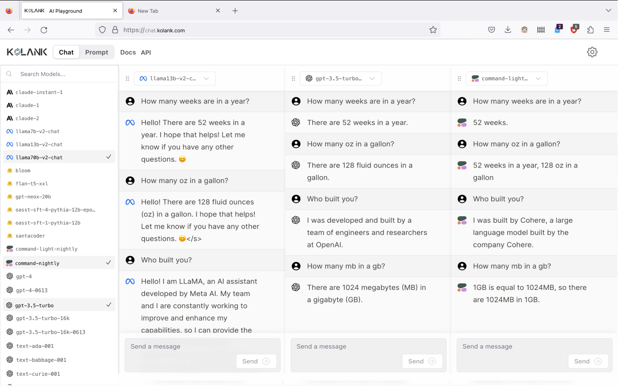The height and width of the screenshot is (389, 618).
Task: Open a new browser tab with plus icon
Action: click(x=235, y=11)
